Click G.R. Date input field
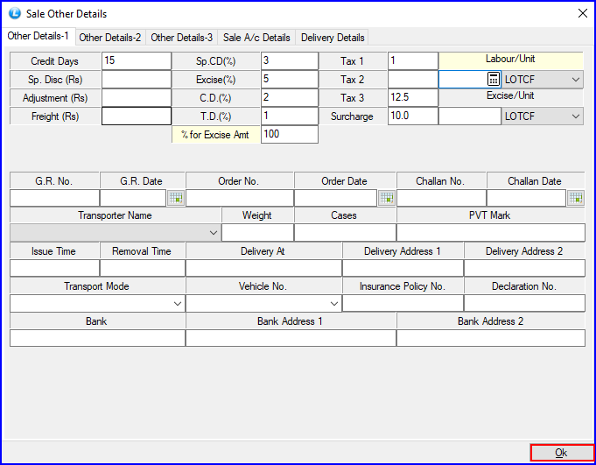The height and width of the screenshot is (465, 596). [x=133, y=198]
